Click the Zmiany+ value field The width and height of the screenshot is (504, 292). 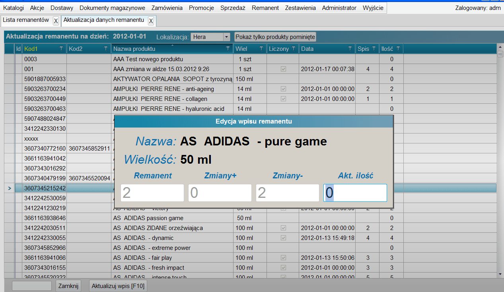coord(220,193)
